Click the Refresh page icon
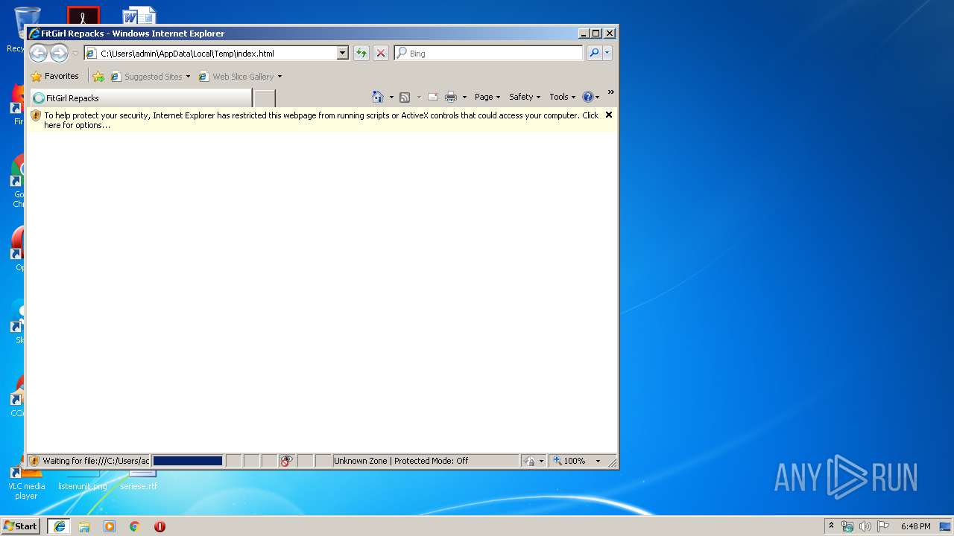 click(361, 53)
